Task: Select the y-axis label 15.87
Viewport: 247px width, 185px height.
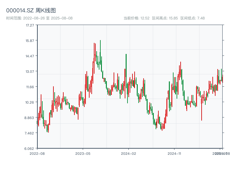Action: [30, 41]
